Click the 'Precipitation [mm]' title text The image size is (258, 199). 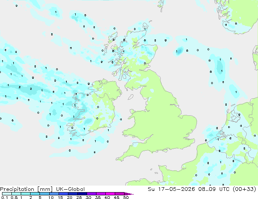[26, 189]
